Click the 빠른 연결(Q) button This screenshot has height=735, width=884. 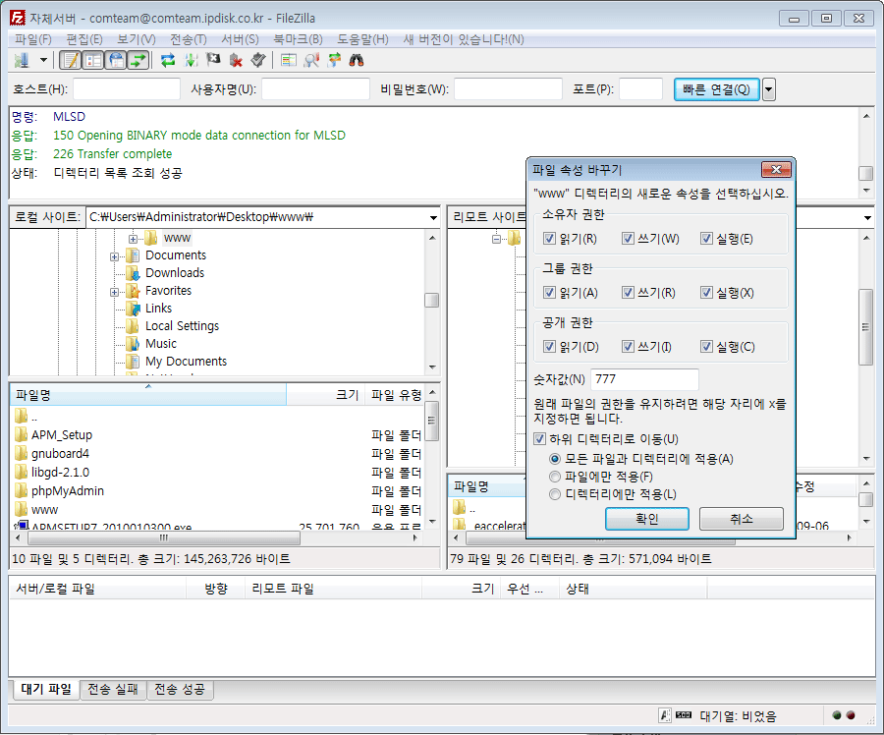coord(717,89)
